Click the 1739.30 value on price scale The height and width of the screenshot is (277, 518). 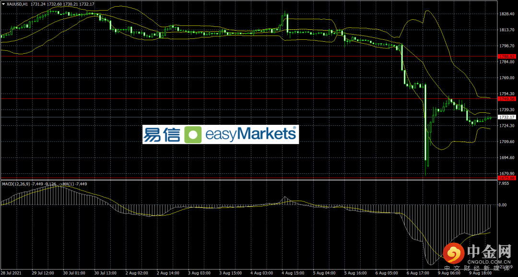(507, 110)
